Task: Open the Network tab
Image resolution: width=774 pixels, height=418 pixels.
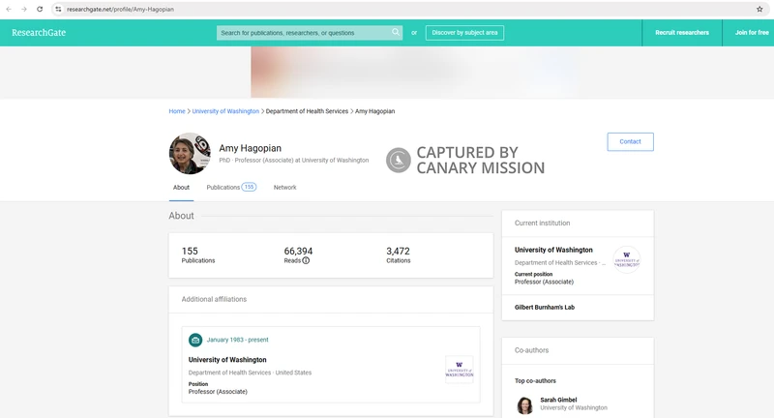Action: point(284,188)
